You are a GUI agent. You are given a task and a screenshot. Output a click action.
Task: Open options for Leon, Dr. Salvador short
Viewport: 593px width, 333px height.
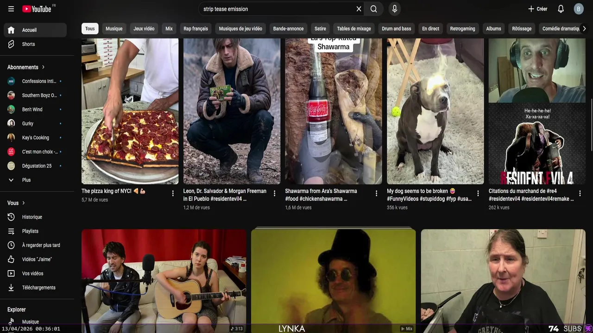pos(274,193)
